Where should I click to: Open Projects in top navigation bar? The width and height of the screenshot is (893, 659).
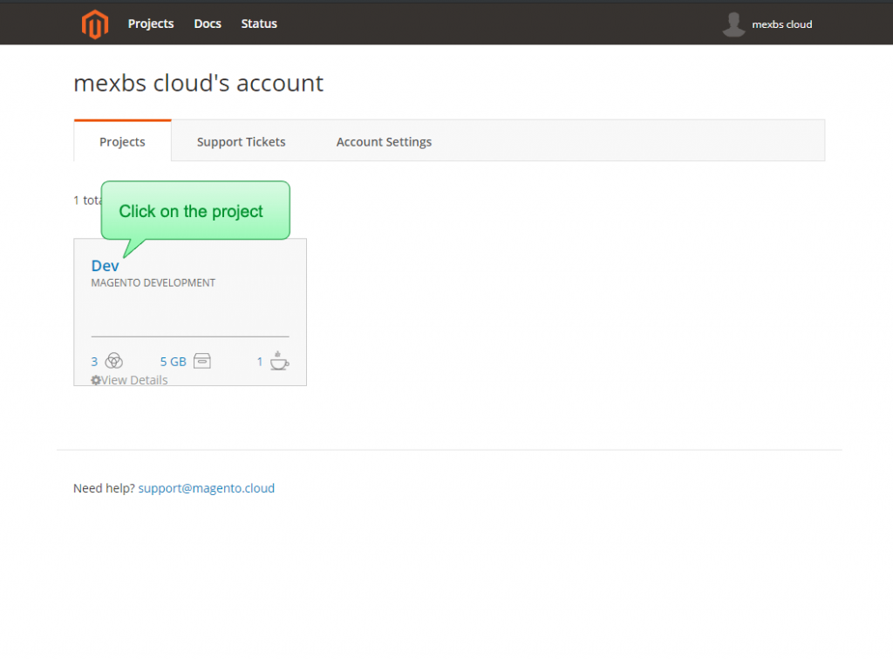coord(151,24)
